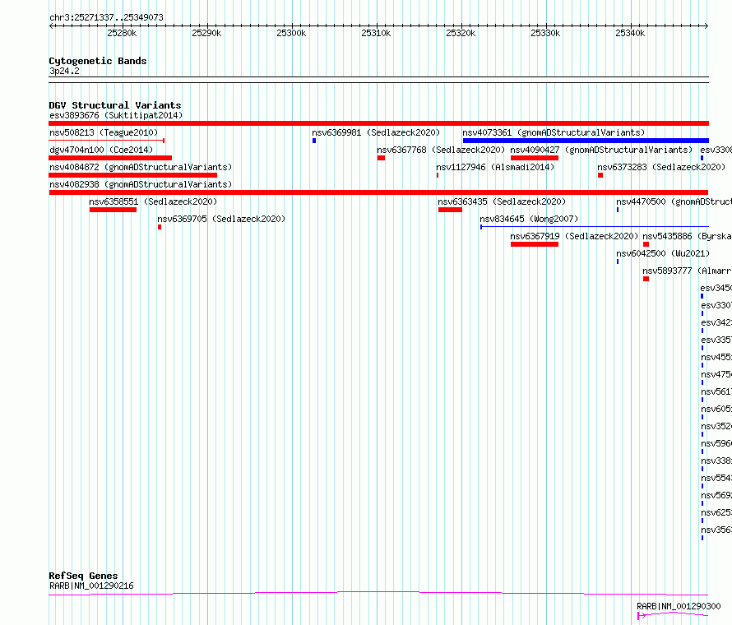Select the small red marker under nsv6369705
This screenshot has height=625, width=732.
click(x=160, y=227)
